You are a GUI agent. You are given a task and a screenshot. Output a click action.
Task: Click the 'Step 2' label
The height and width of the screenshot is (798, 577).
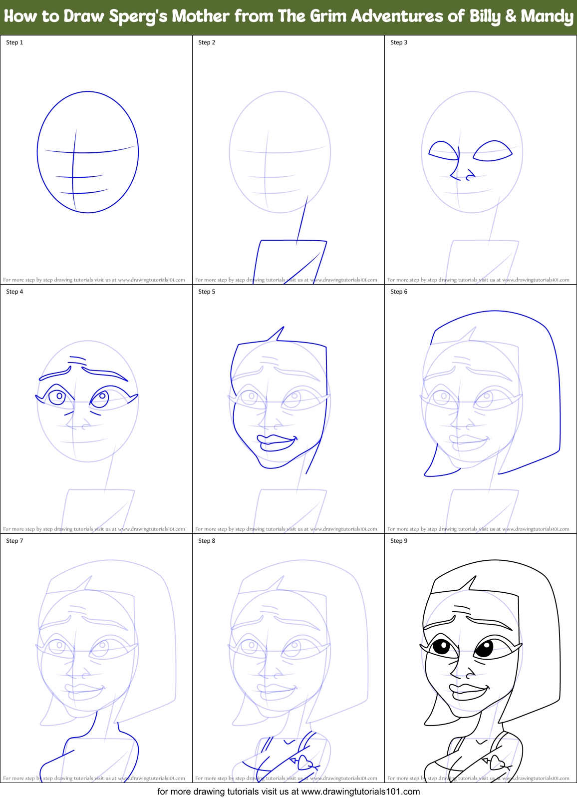[x=207, y=42]
